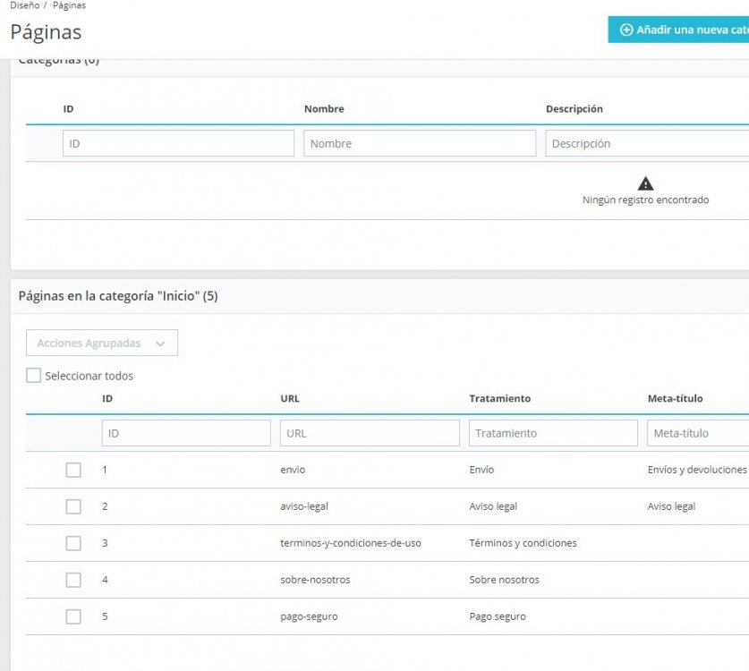This screenshot has height=671, width=749.
Task: Open the Acciones Agrupadas dropdown
Action: click(102, 344)
